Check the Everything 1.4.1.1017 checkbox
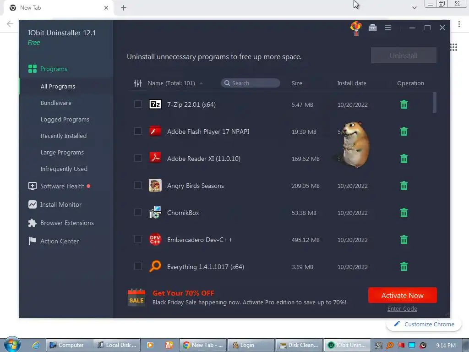 (137, 266)
